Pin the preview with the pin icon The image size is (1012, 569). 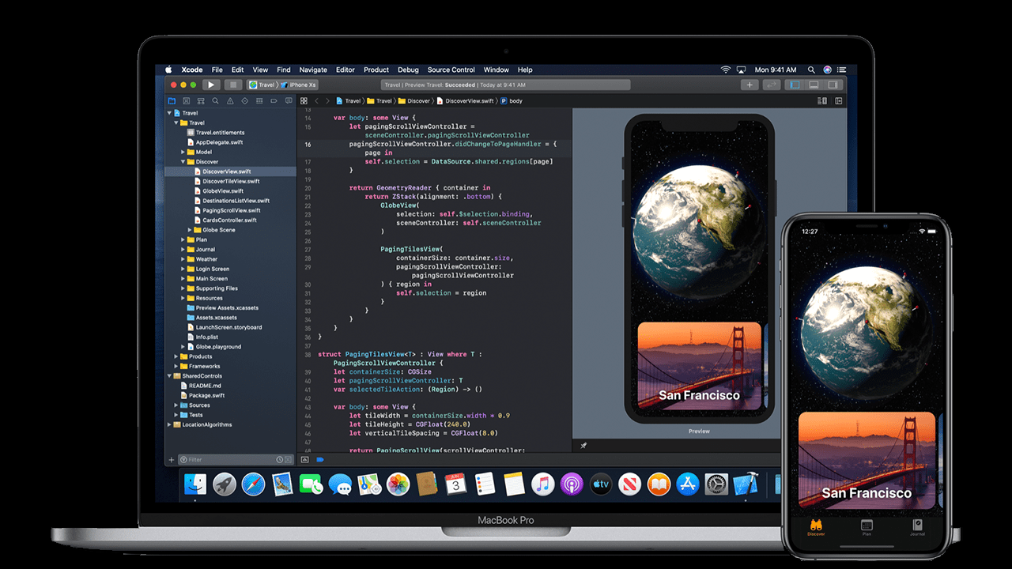pyautogui.click(x=583, y=446)
